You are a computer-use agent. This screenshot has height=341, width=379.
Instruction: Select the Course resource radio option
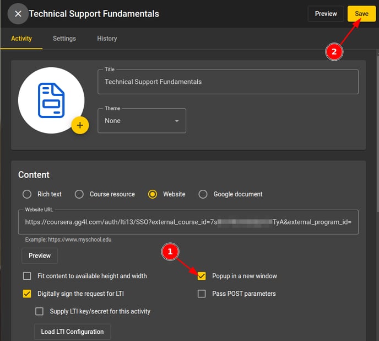click(x=79, y=194)
